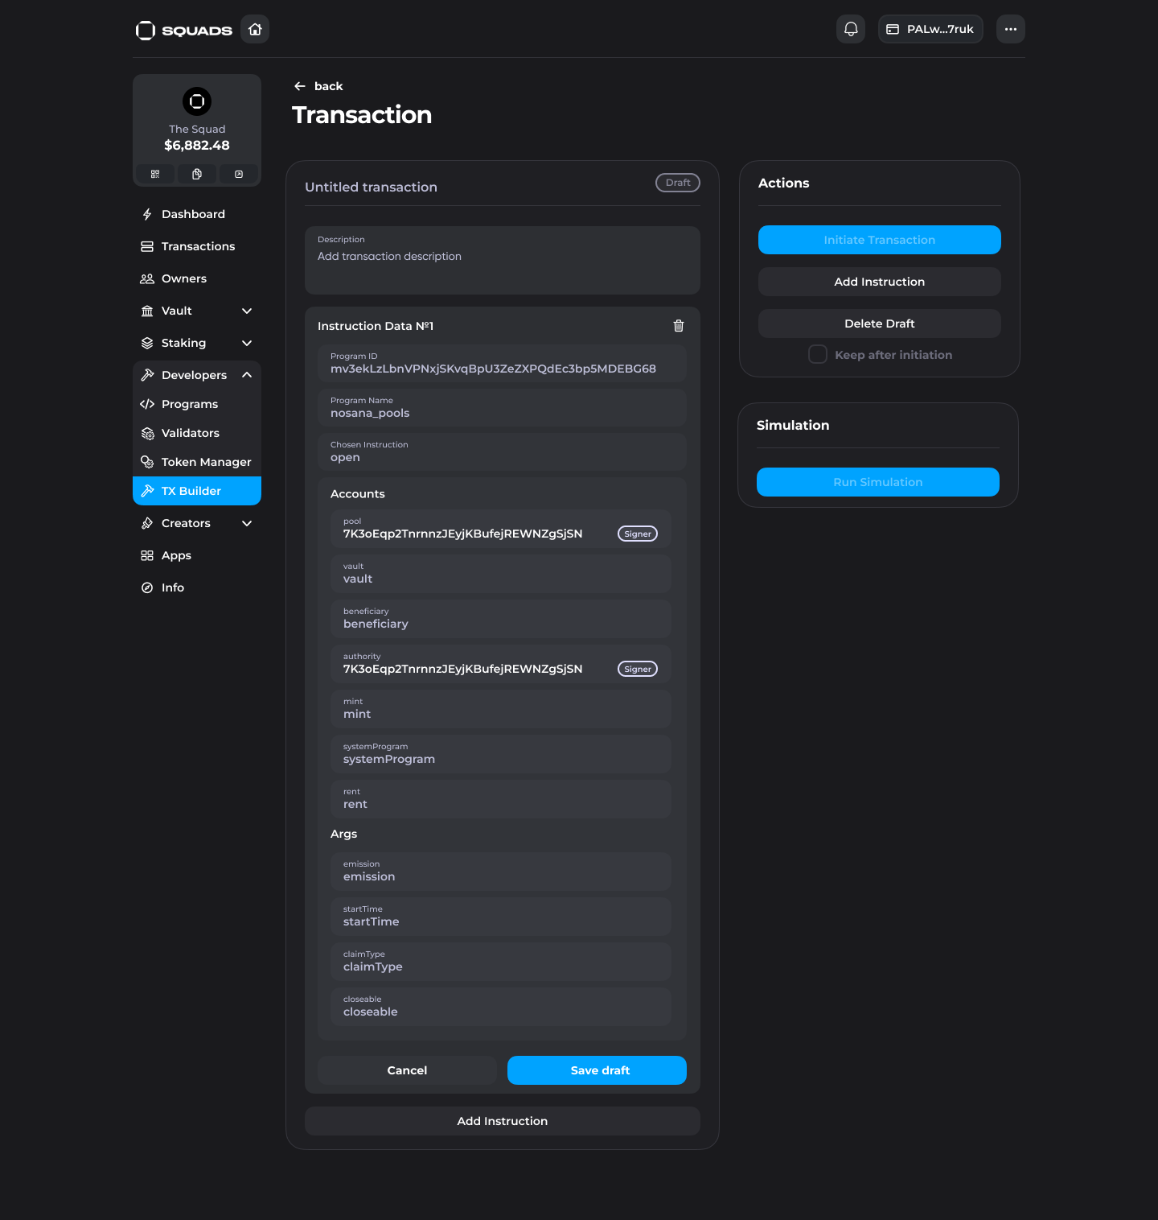Click the transaction description field

click(x=502, y=261)
